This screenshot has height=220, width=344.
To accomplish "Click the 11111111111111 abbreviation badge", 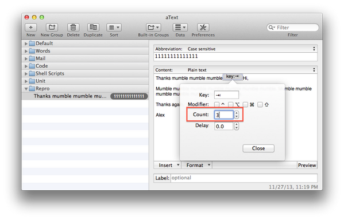I will coord(129,96).
